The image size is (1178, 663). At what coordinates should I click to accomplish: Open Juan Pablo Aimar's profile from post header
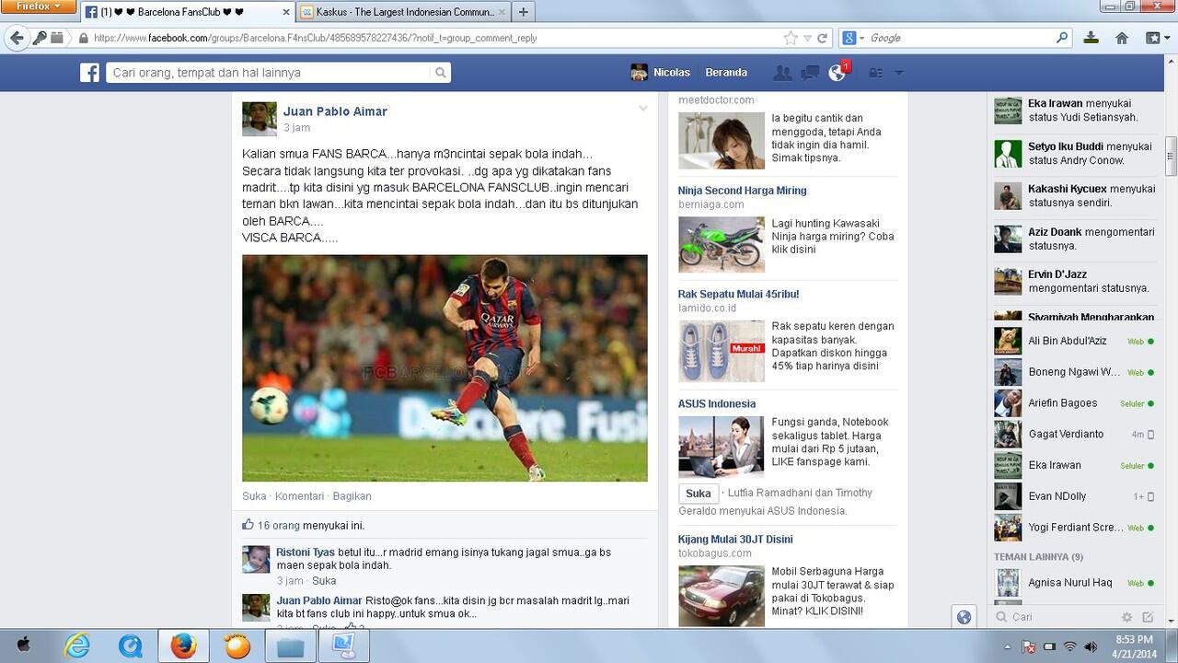tap(335, 111)
